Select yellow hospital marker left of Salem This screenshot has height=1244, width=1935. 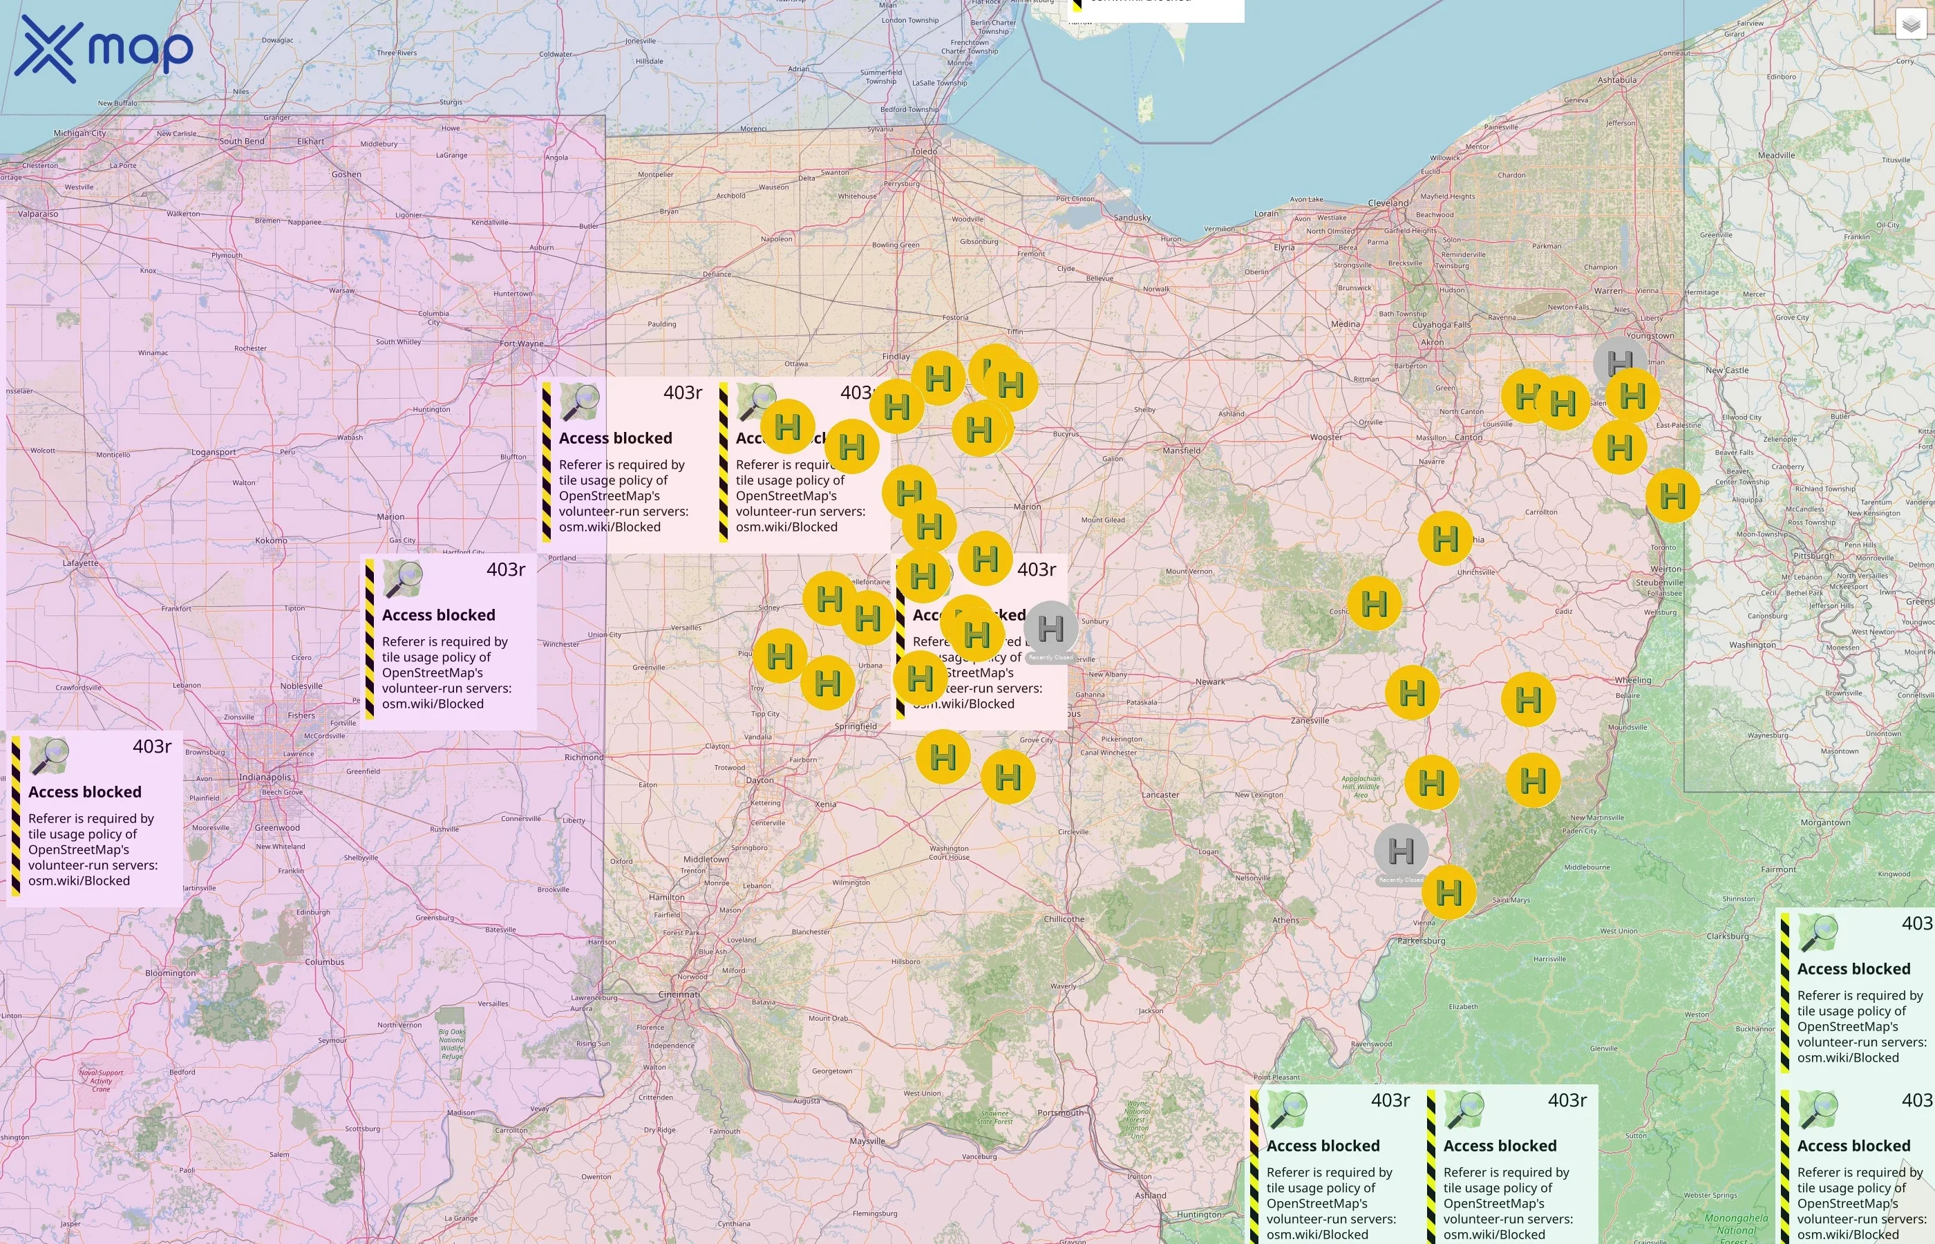click(x=1563, y=402)
